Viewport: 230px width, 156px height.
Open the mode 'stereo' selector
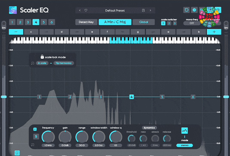pos(185,145)
